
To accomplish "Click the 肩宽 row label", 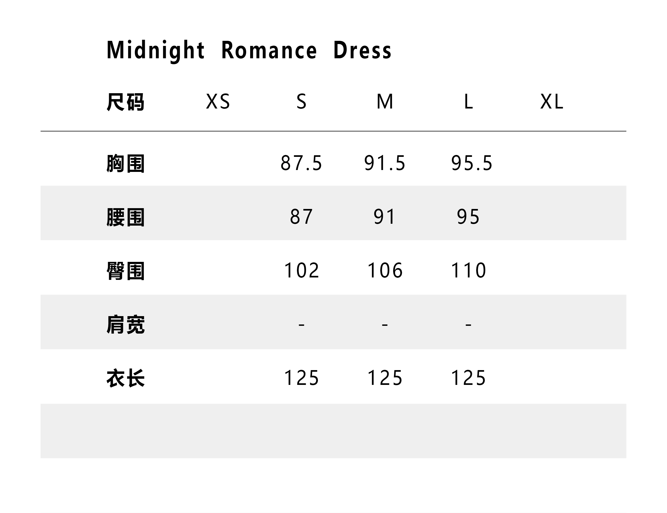I will tap(125, 325).
